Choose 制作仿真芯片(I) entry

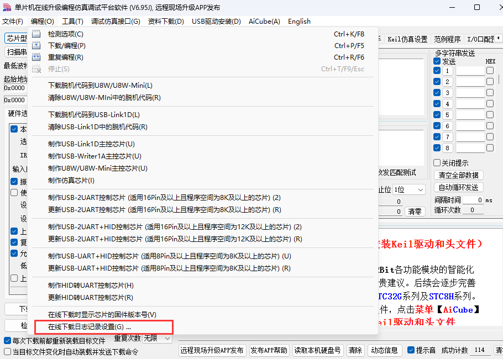point(203,181)
